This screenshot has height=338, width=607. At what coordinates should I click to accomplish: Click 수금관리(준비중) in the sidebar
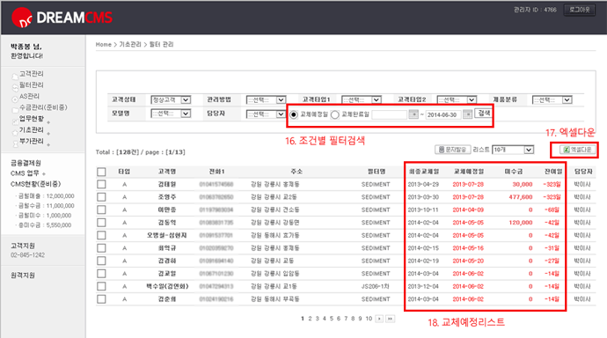pyautogui.click(x=43, y=107)
